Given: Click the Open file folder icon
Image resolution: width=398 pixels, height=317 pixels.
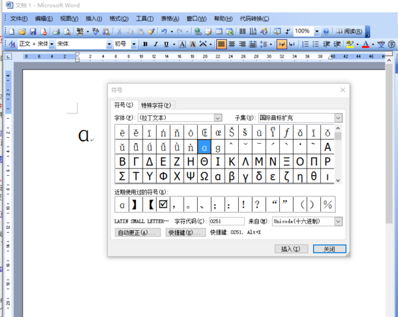Looking at the screenshot, I should [x=22, y=31].
